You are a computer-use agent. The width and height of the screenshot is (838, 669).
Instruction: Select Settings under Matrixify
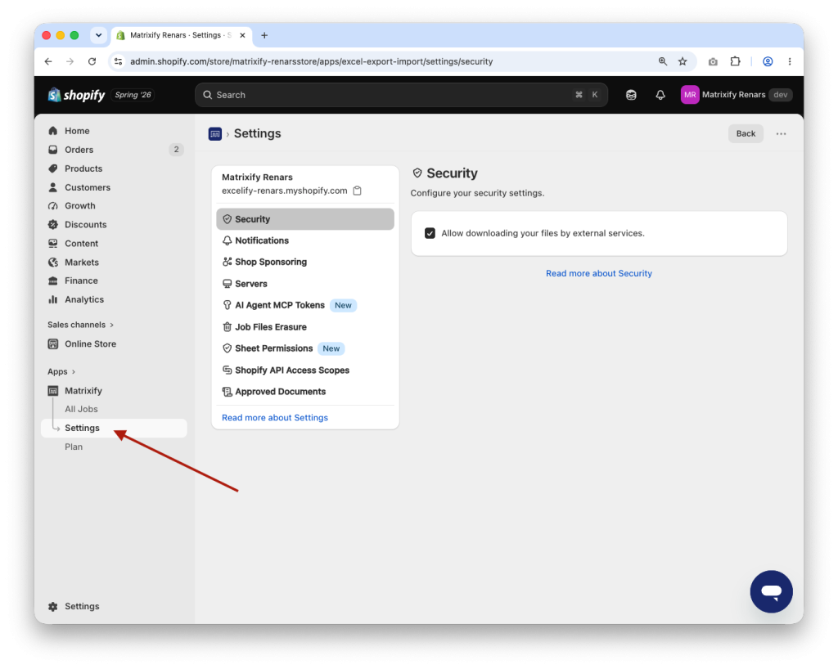point(114,428)
